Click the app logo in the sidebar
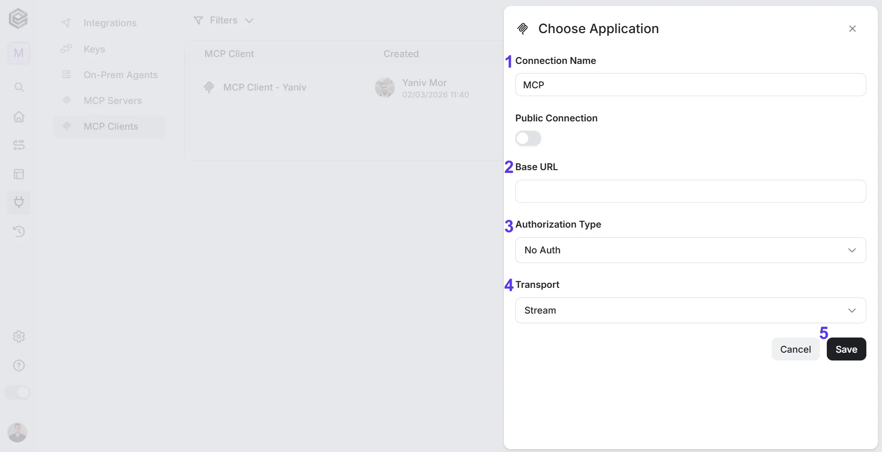This screenshot has height=452, width=882. click(18, 19)
